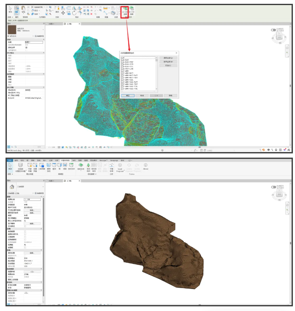Switch to the {3D} view tab in top window

coord(69,24)
